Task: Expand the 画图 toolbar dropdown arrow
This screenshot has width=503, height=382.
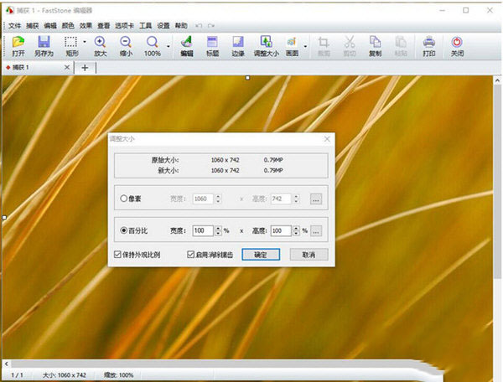Action: pos(305,43)
